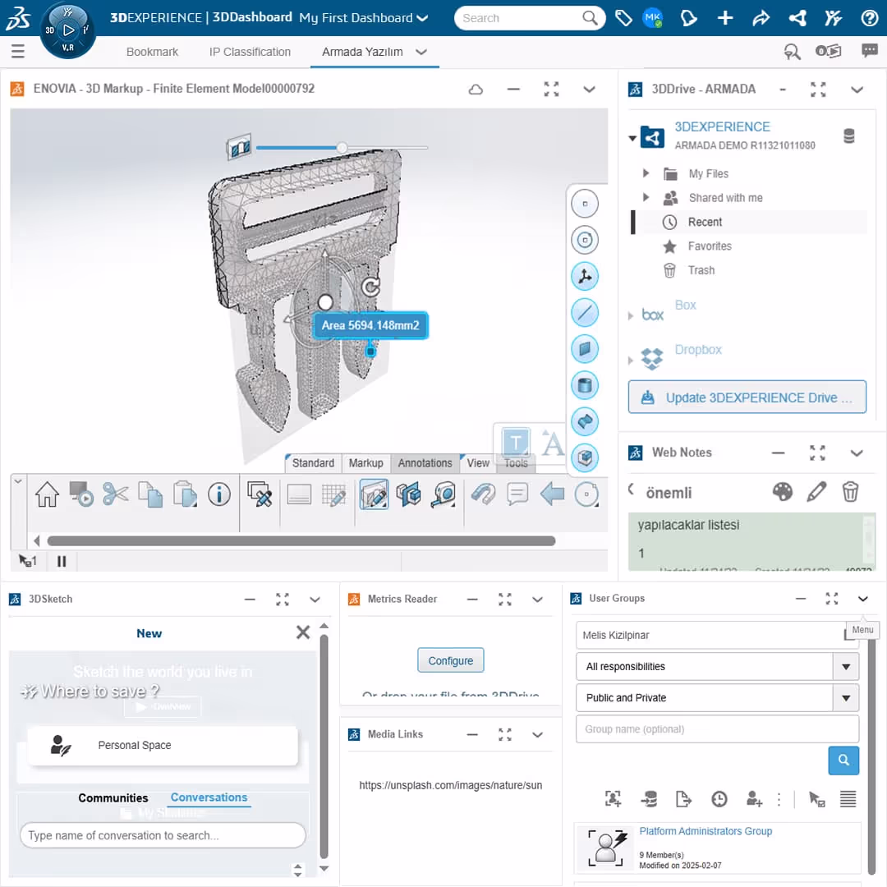Click the section slider handle above model
This screenshot has width=887, height=887.
tap(342, 148)
